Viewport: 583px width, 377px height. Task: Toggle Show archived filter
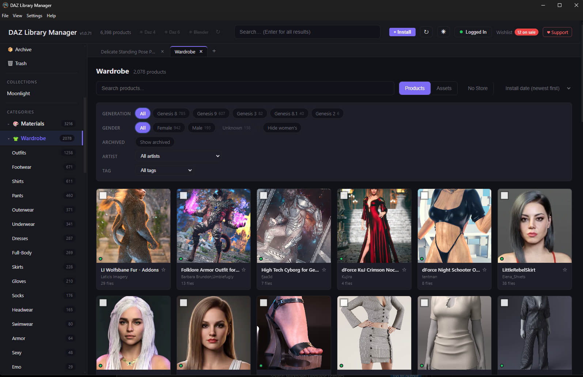click(x=155, y=142)
